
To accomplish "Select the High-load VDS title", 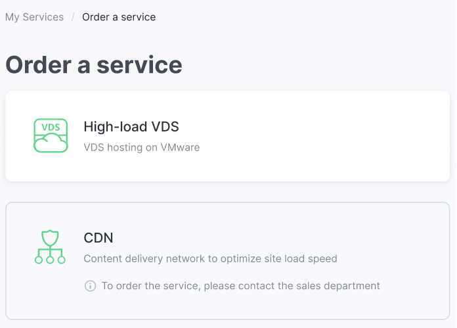I will [x=131, y=127].
